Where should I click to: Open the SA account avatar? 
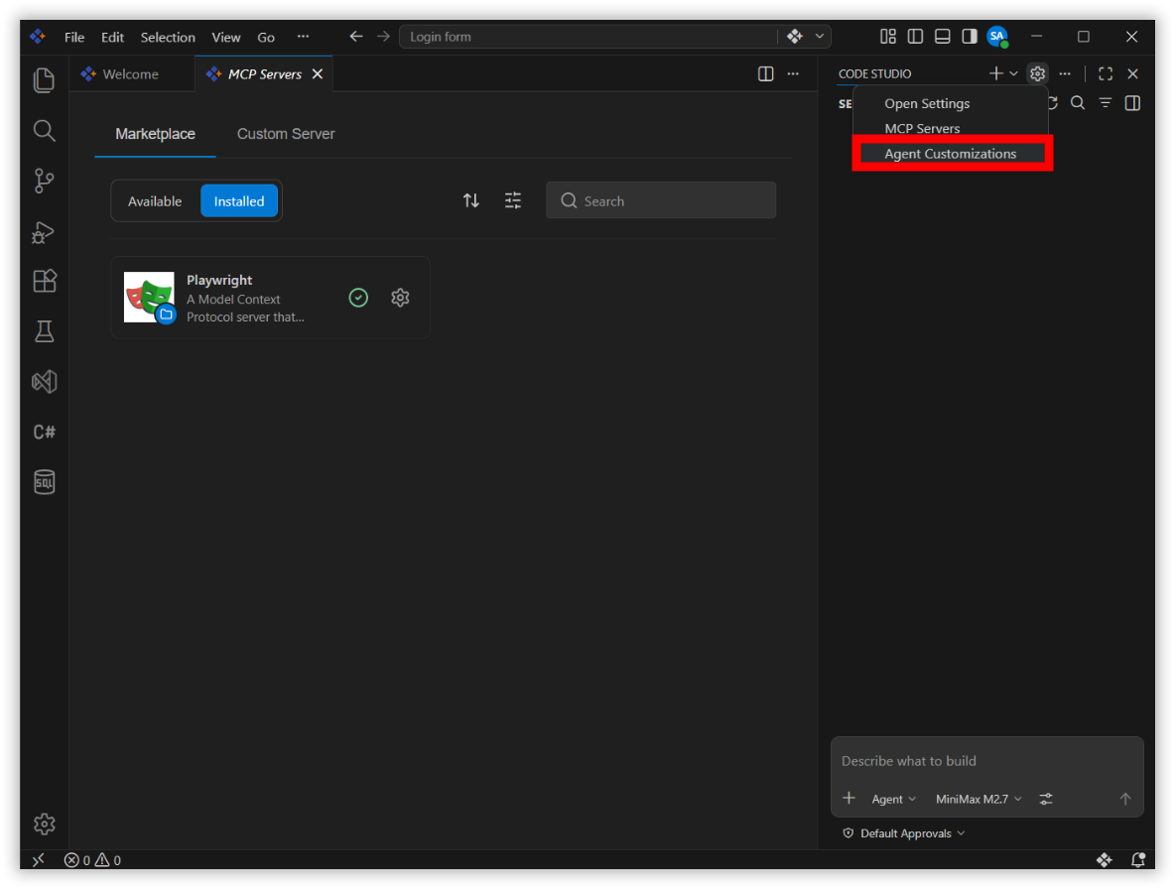(x=997, y=36)
